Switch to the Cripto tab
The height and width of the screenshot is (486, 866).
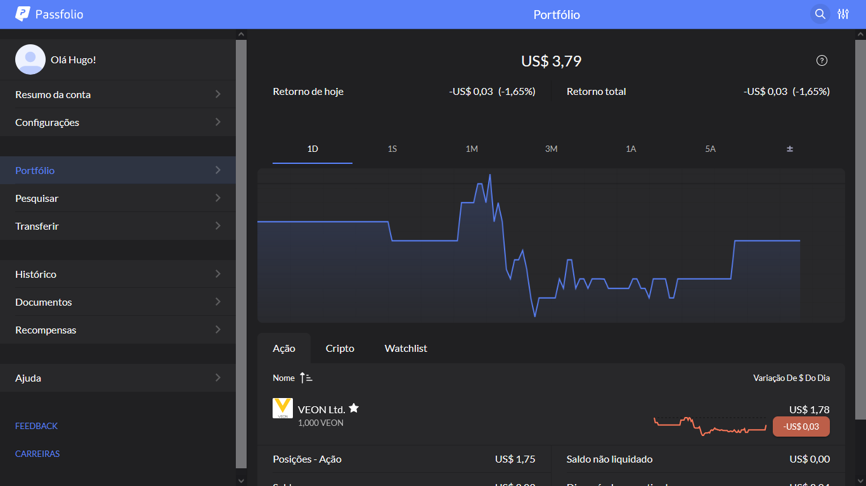coord(340,348)
